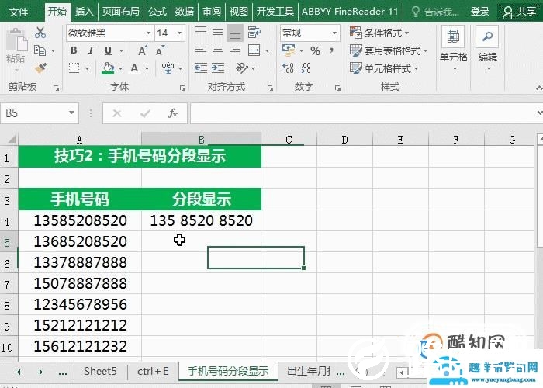This screenshot has height=388, width=543.
Task: Click 登录 sign in link
Action: click(480, 12)
